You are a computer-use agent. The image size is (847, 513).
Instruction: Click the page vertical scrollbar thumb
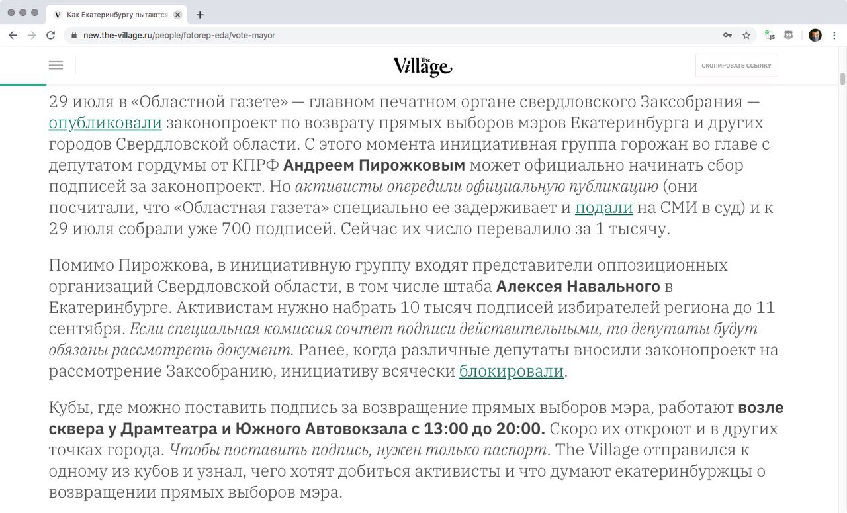(842, 79)
